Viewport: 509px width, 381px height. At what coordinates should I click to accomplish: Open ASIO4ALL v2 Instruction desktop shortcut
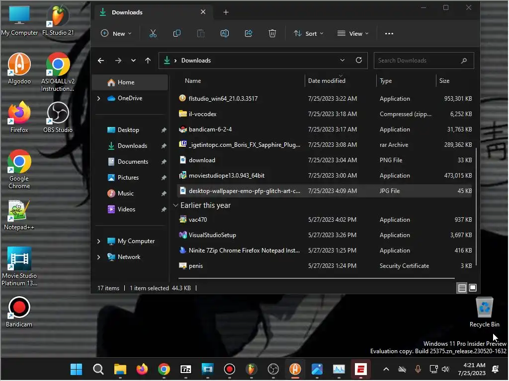coord(58,72)
